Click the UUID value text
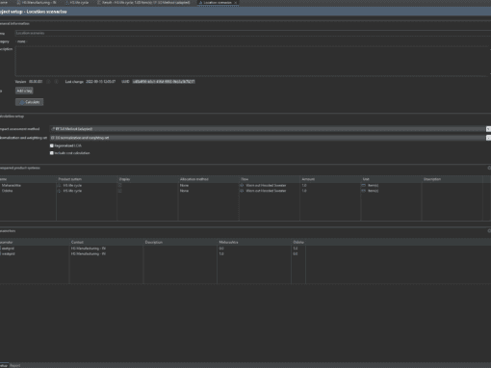The image size is (491, 368). [164, 82]
